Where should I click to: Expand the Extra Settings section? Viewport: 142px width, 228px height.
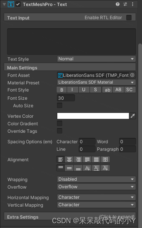pos(70,216)
